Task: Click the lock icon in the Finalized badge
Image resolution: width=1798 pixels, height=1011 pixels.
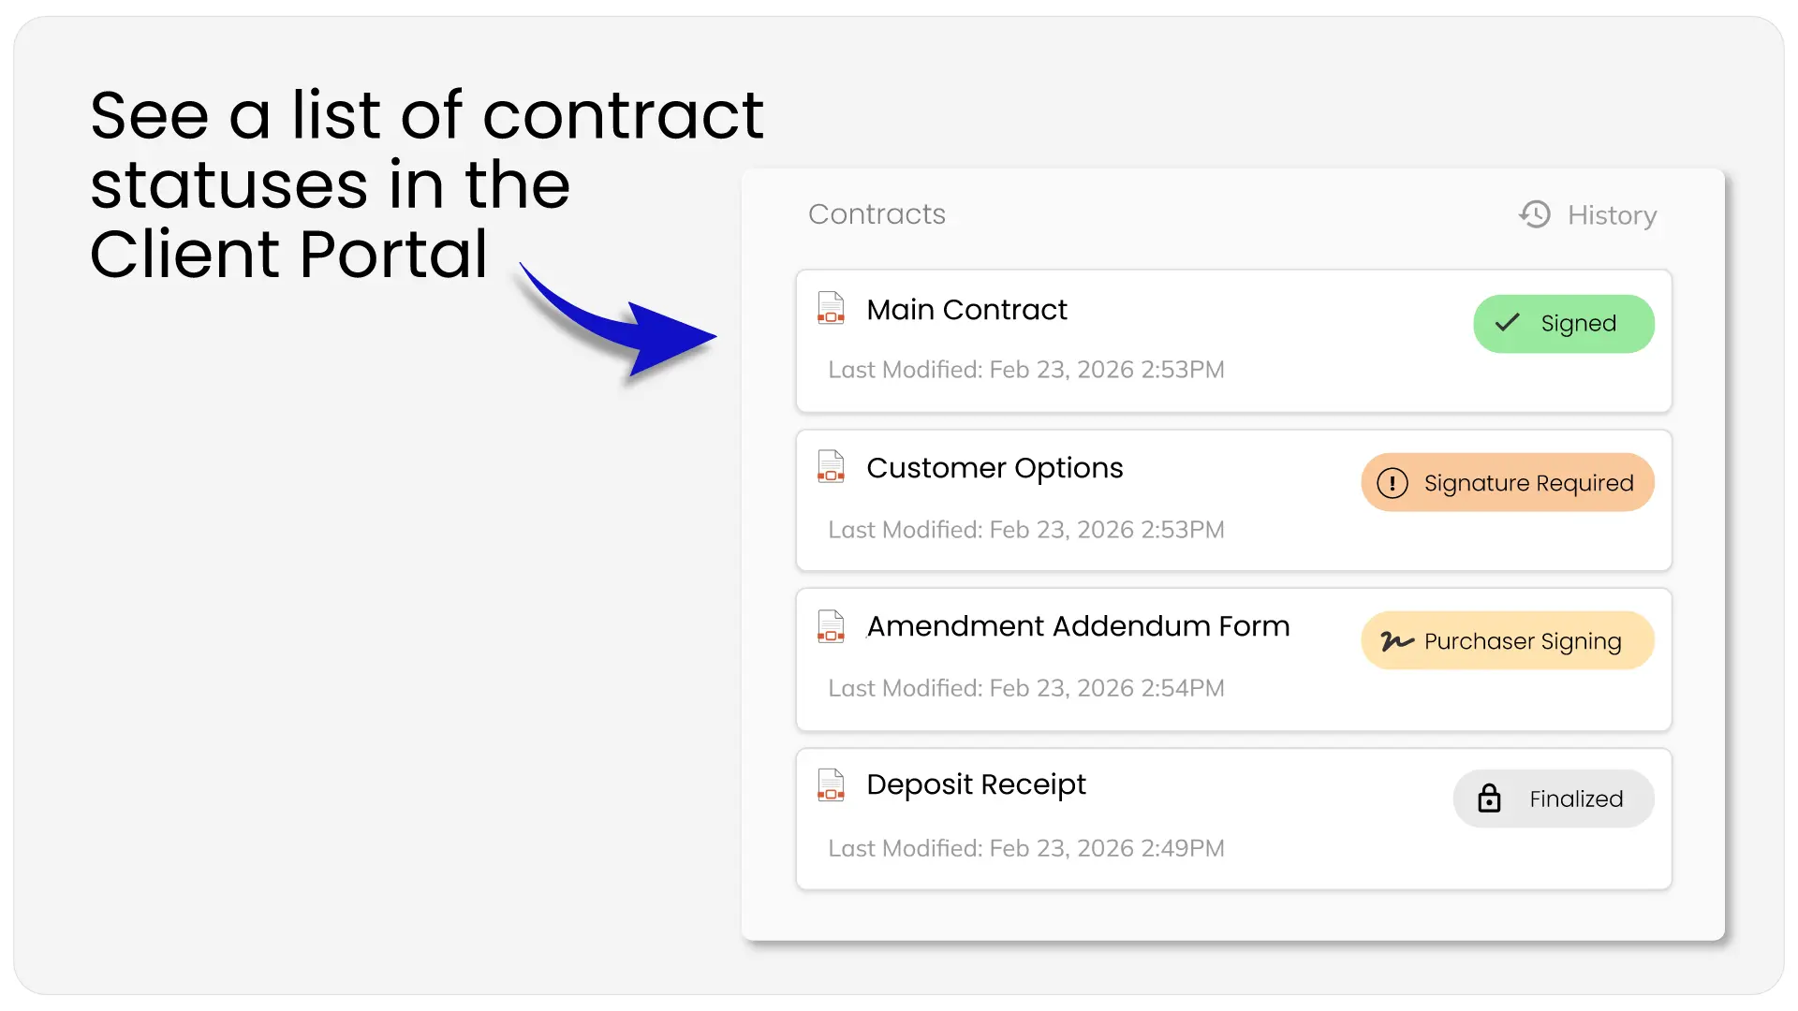Action: click(1489, 799)
